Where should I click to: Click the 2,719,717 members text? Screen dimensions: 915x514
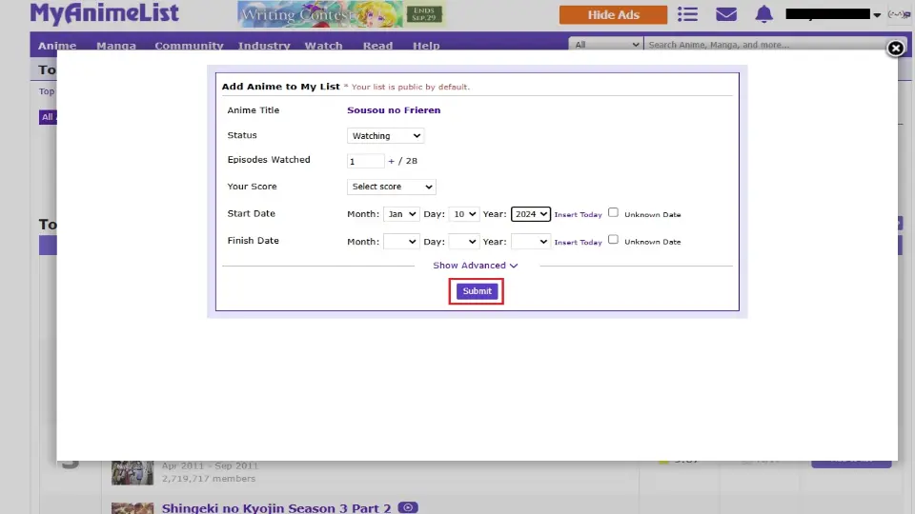(209, 479)
